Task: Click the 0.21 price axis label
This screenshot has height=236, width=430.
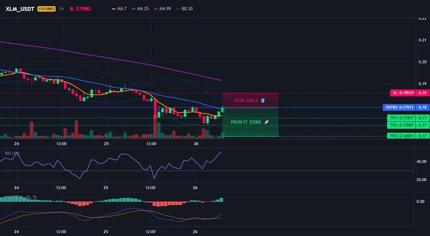Action: (x=423, y=40)
